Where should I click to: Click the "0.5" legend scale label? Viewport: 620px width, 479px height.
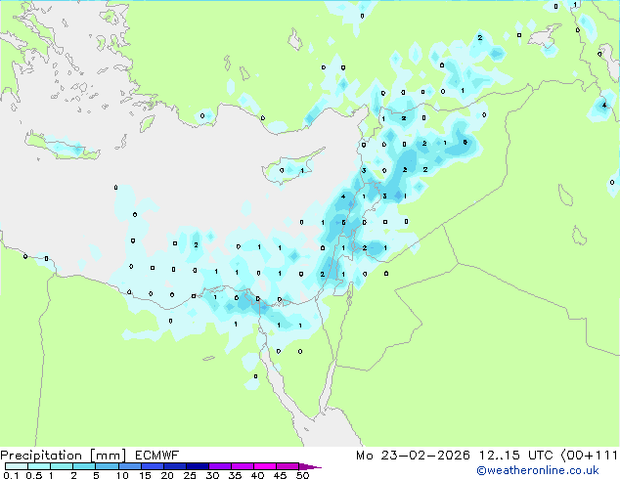point(34,475)
